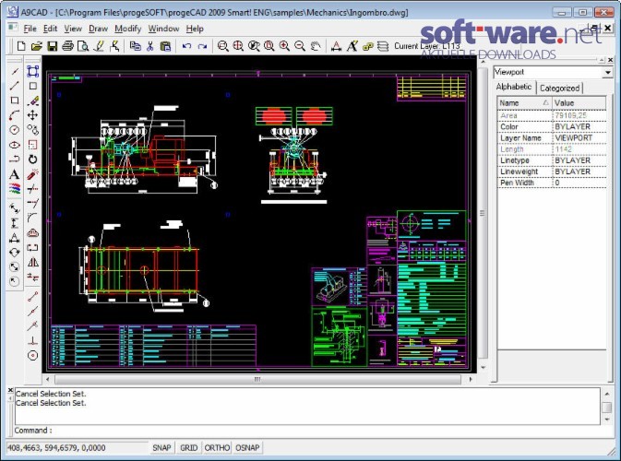Screen dimensions: 621x461
Task: Choose the Zoom In magnifier
Action: [x=284, y=46]
